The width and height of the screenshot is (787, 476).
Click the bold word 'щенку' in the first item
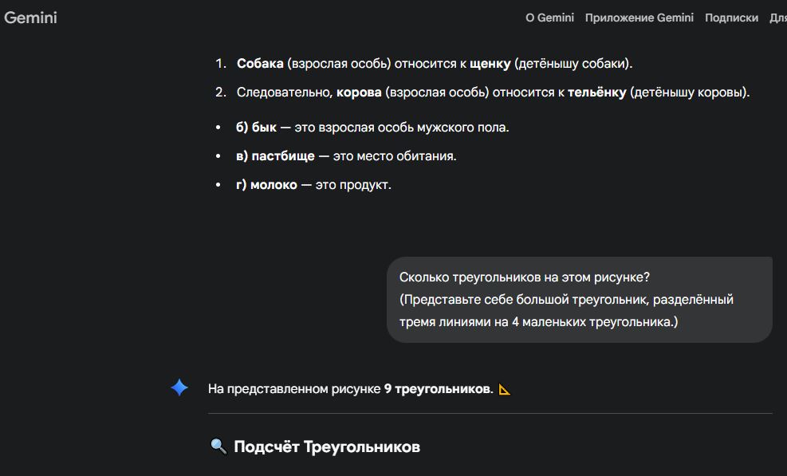click(490, 64)
